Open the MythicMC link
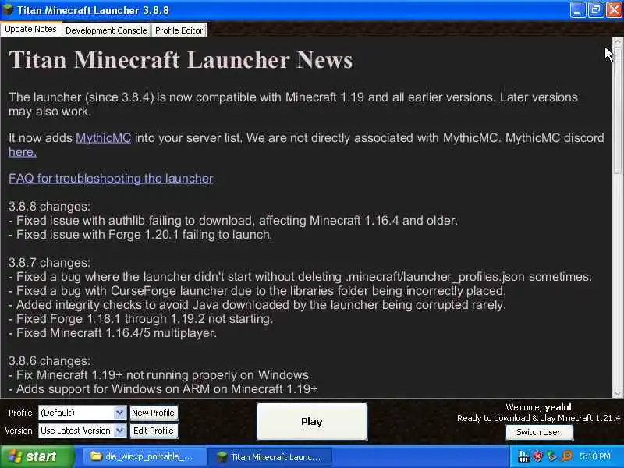The width and height of the screenshot is (624, 468). click(x=104, y=138)
